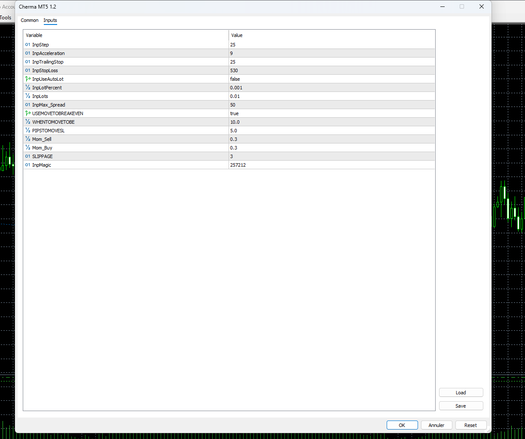Click the double-type icon beside InpLotPercent
The image size is (525, 439).
pos(27,88)
